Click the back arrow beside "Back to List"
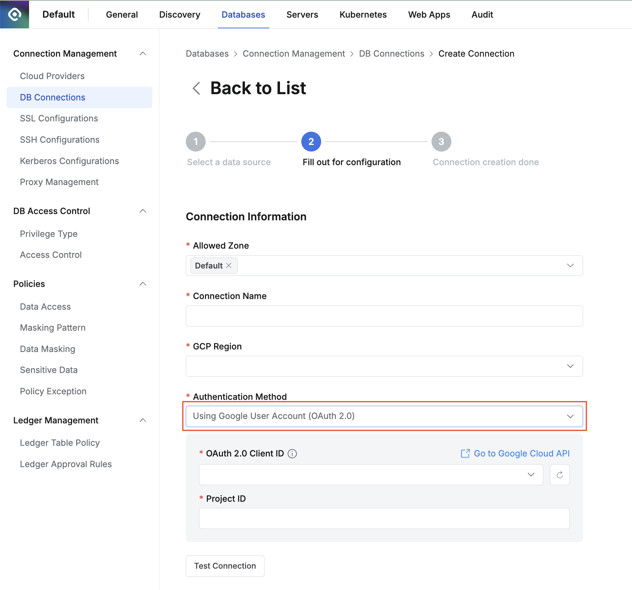Screen dimensions: 632x590 pos(196,88)
